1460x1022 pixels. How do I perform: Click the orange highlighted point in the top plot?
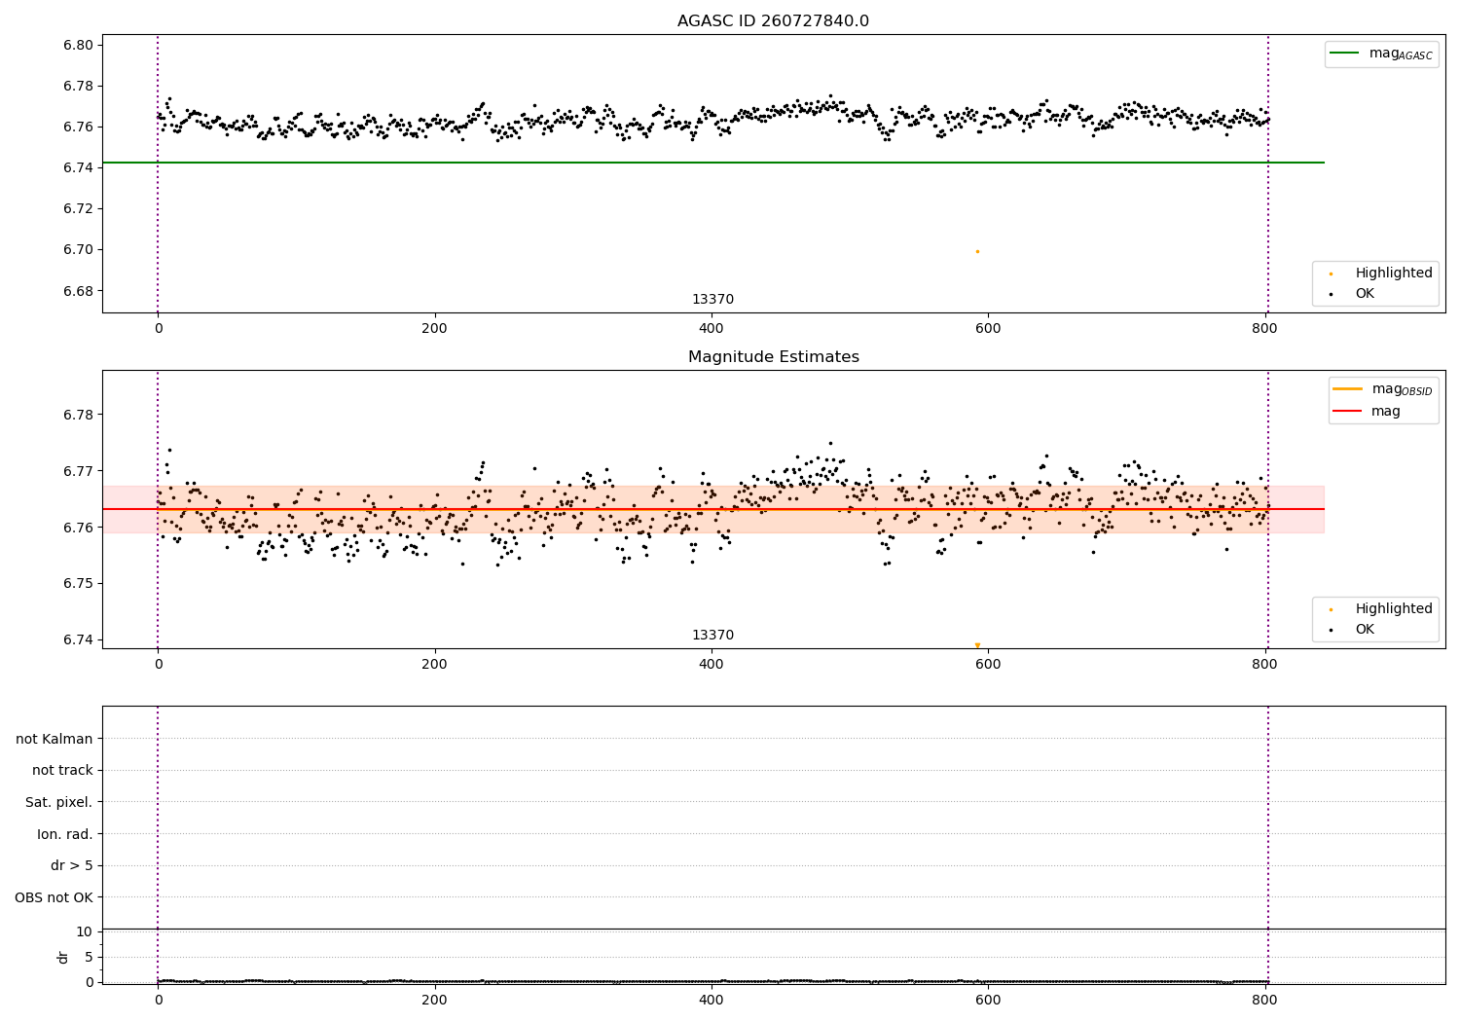[977, 252]
